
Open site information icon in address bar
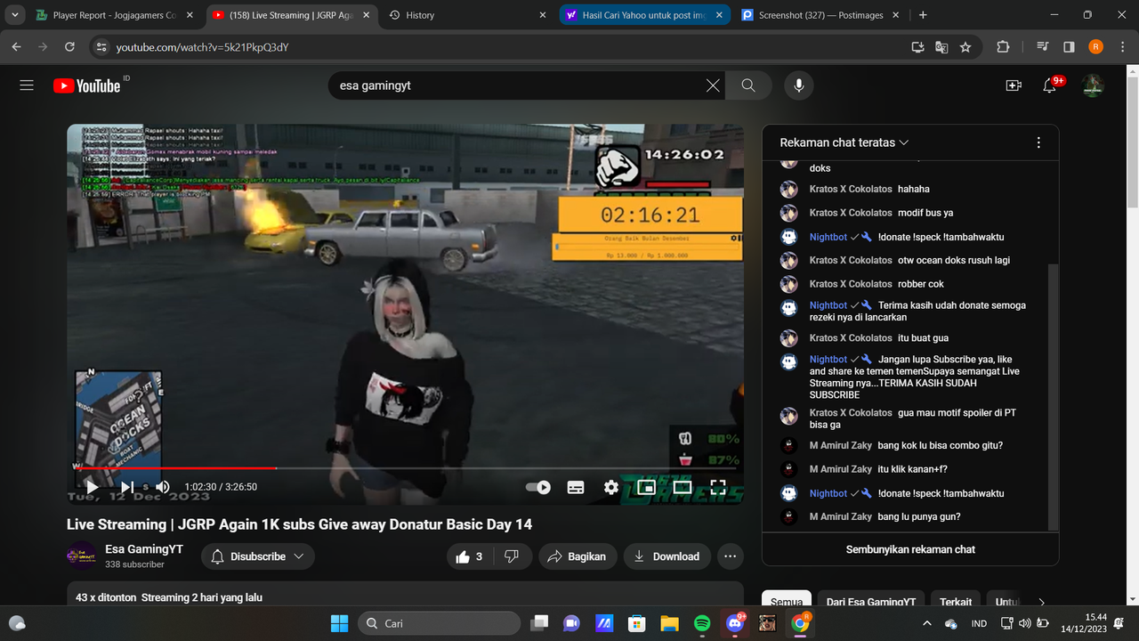click(101, 47)
